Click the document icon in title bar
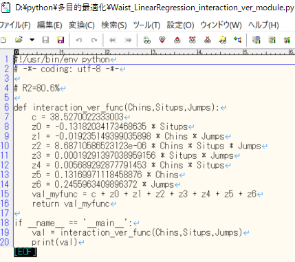 tap(6, 8)
